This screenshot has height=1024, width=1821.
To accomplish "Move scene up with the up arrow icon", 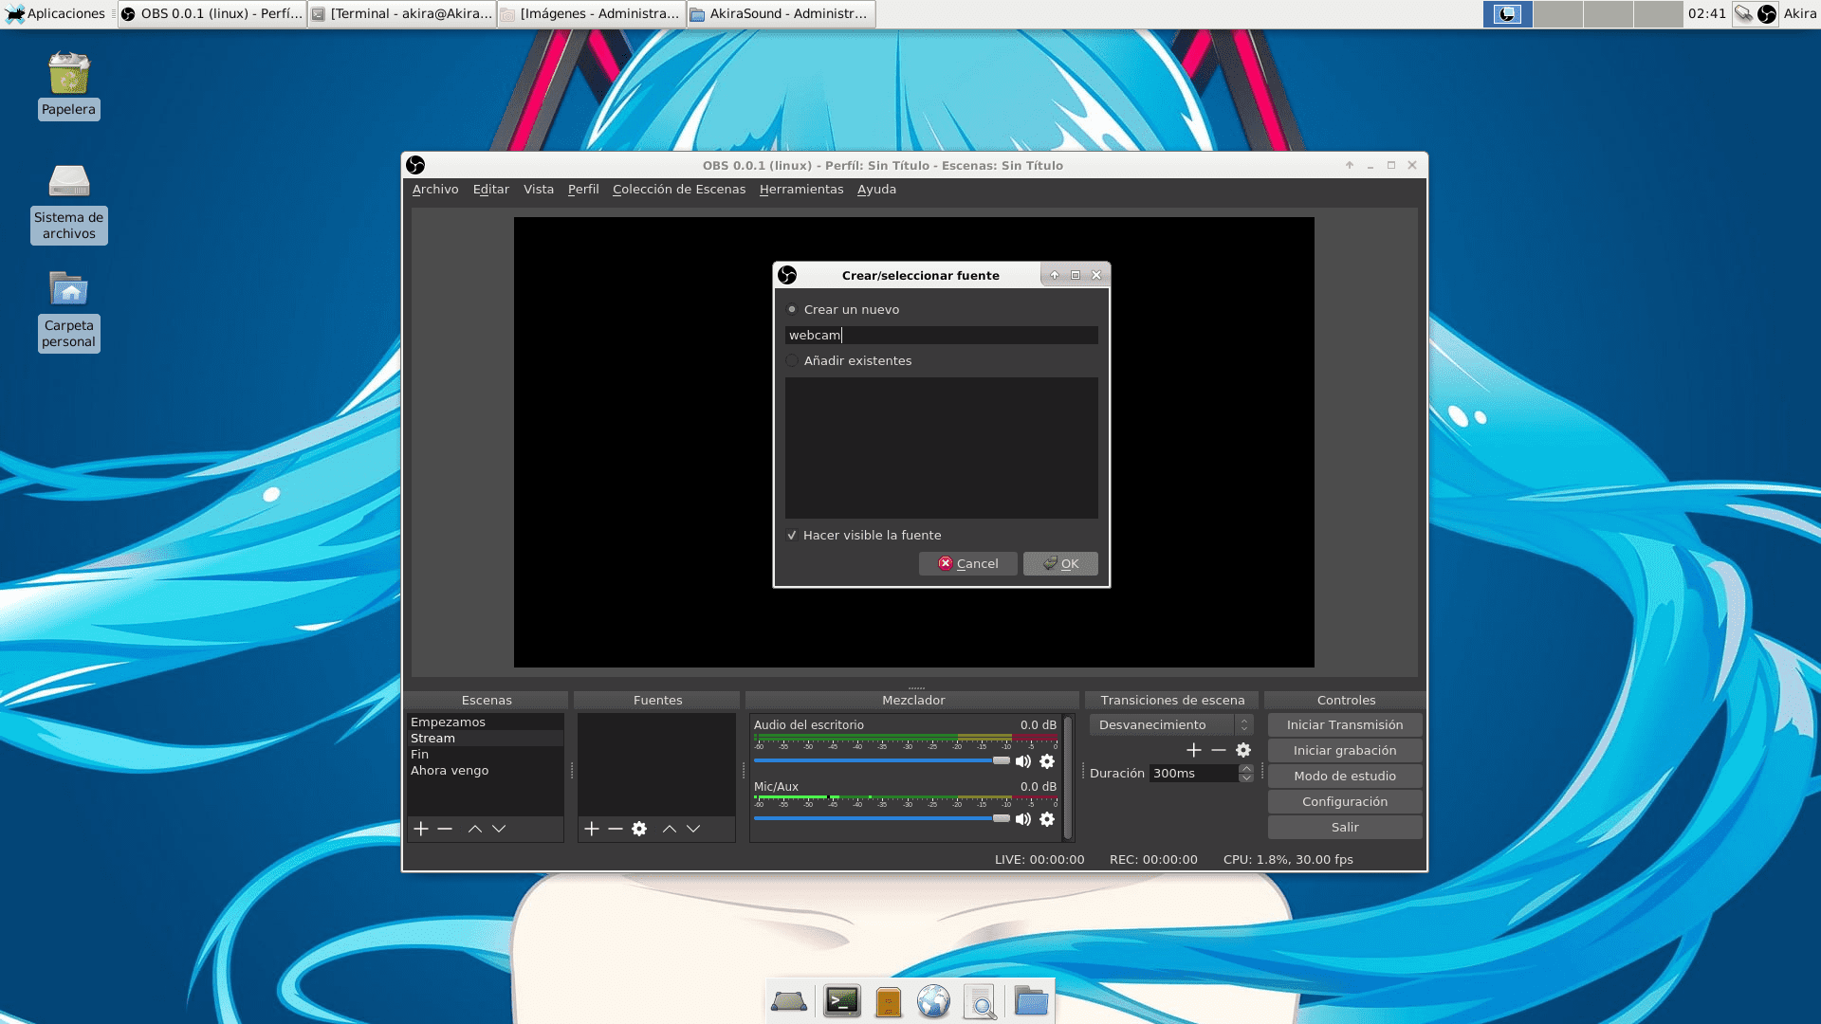I will [474, 829].
